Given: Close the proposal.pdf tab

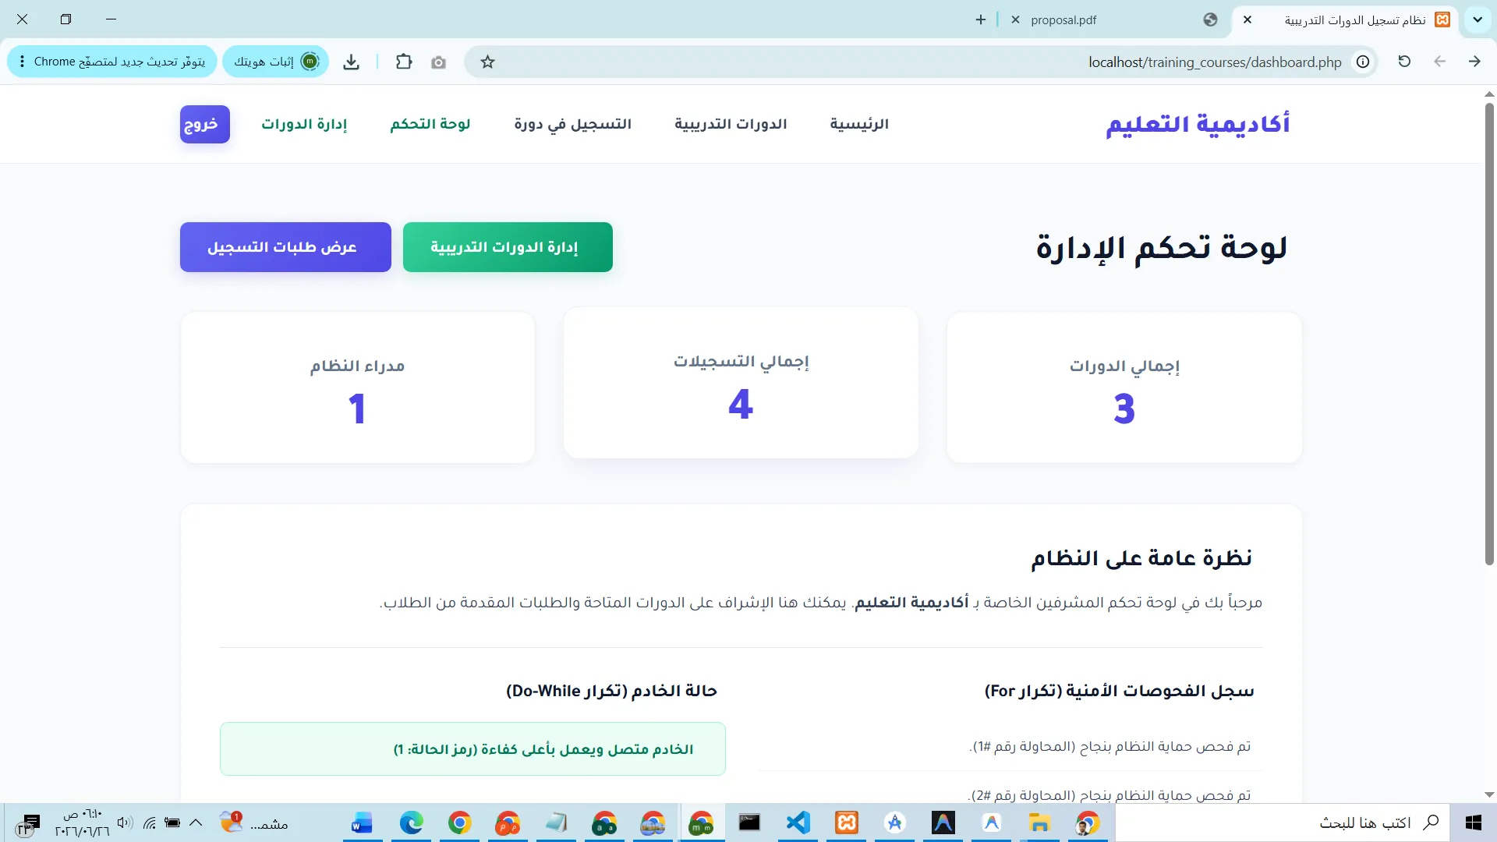Looking at the screenshot, I should click(1015, 20).
